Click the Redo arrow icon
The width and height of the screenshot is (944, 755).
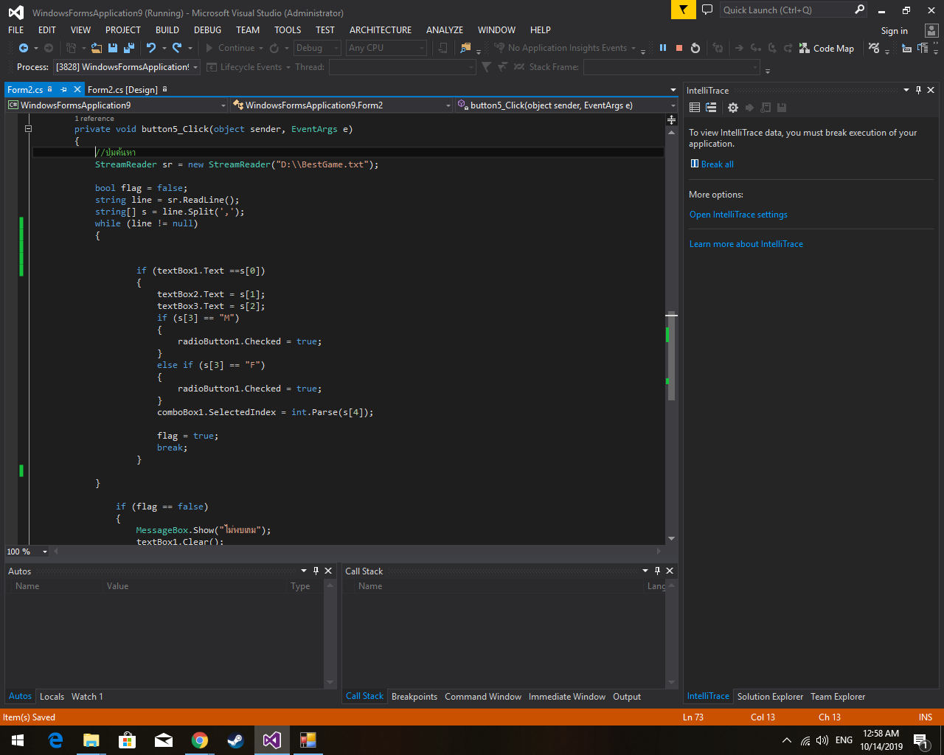click(177, 48)
